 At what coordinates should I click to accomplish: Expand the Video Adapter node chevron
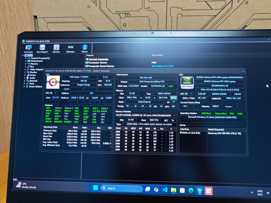(25, 69)
